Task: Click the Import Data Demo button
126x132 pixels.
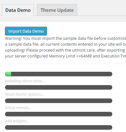Action: (x=26, y=31)
